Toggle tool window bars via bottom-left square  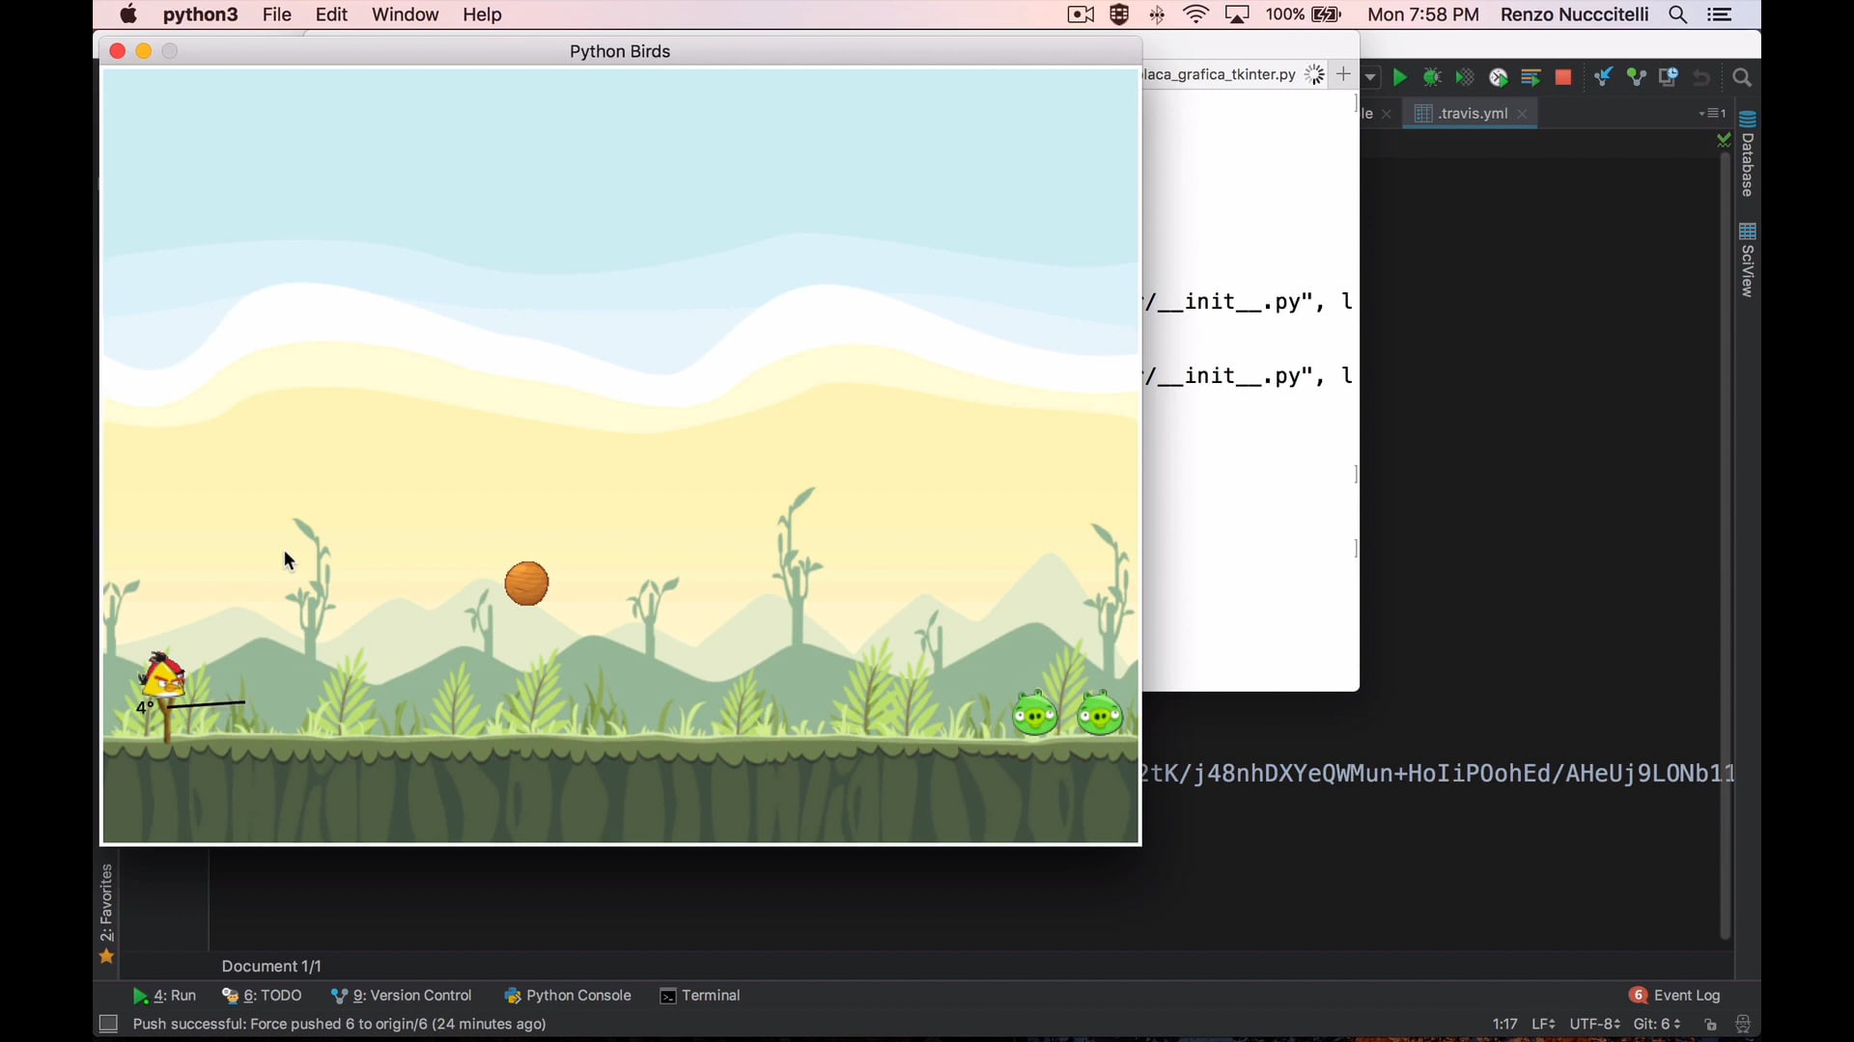click(109, 1024)
